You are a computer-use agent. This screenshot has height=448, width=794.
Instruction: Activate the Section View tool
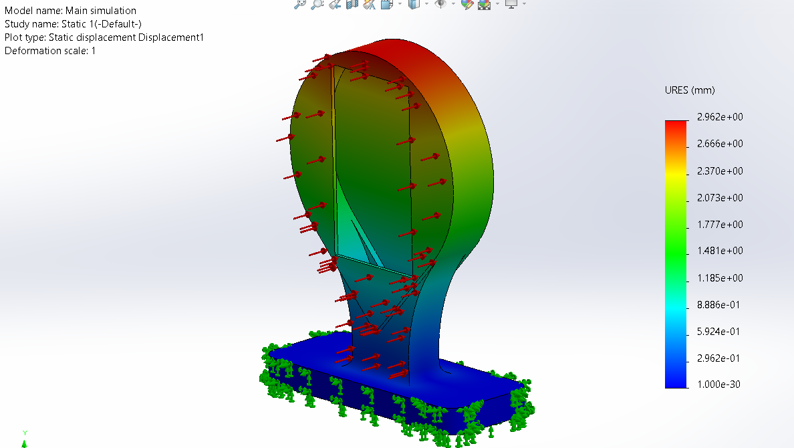[352, 4]
